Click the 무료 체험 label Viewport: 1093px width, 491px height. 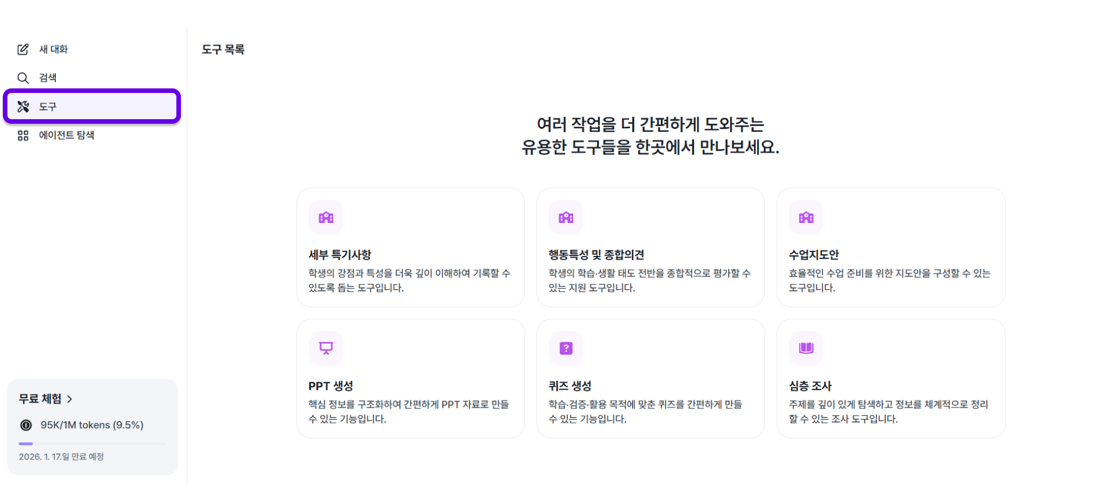(x=40, y=399)
